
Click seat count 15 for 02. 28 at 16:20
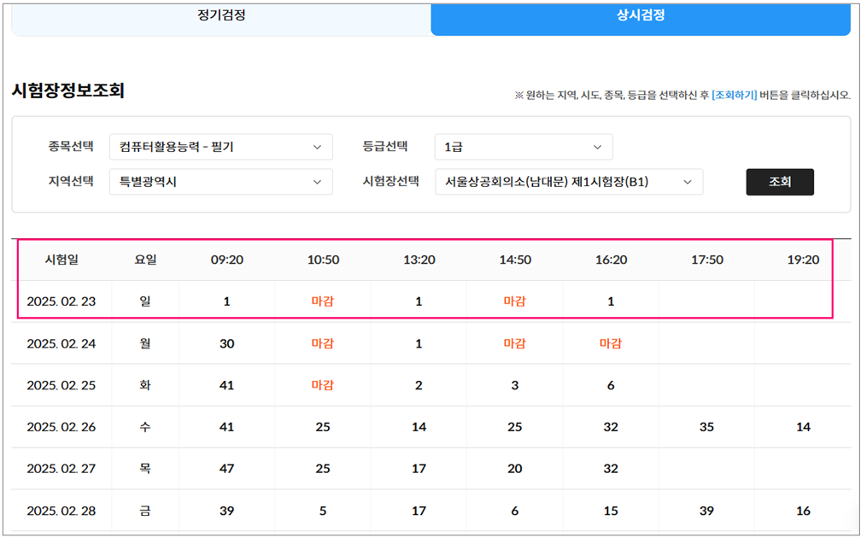point(611,511)
